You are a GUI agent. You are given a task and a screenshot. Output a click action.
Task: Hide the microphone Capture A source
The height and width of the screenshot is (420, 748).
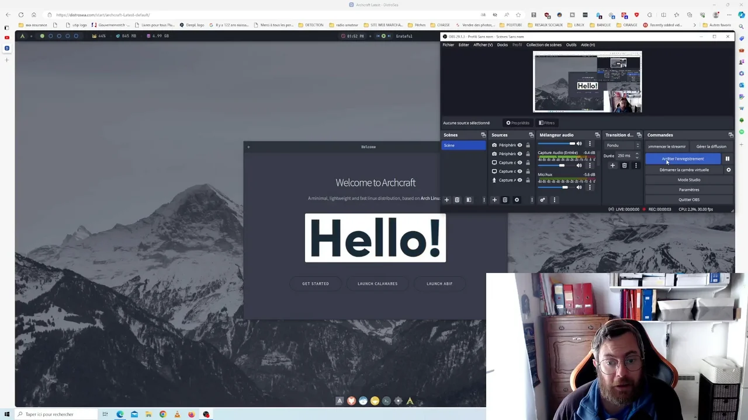coord(520,180)
